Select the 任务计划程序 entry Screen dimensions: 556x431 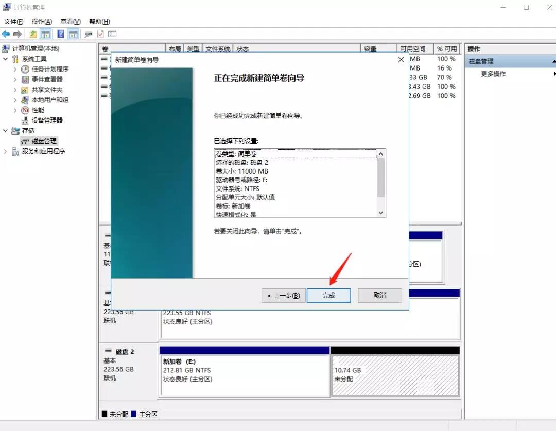click(50, 69)
